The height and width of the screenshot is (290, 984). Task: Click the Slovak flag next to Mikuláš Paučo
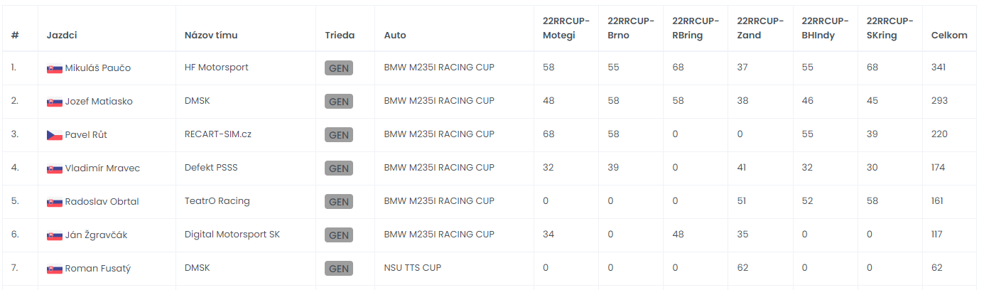(x=55, y=68)
